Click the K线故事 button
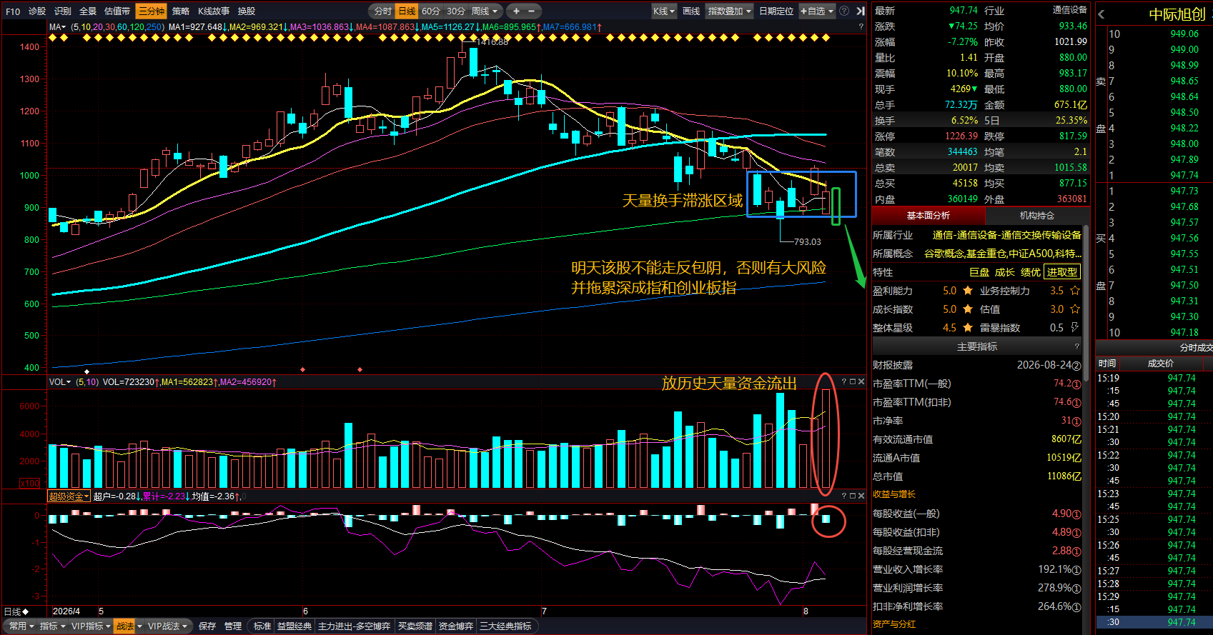This screenshot has height=635, width=1213. click(214, 11)
